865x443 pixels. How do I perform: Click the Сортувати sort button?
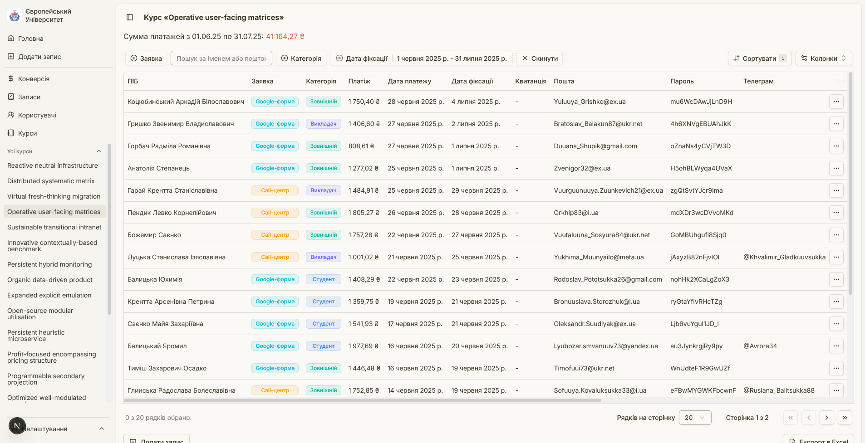759,58
